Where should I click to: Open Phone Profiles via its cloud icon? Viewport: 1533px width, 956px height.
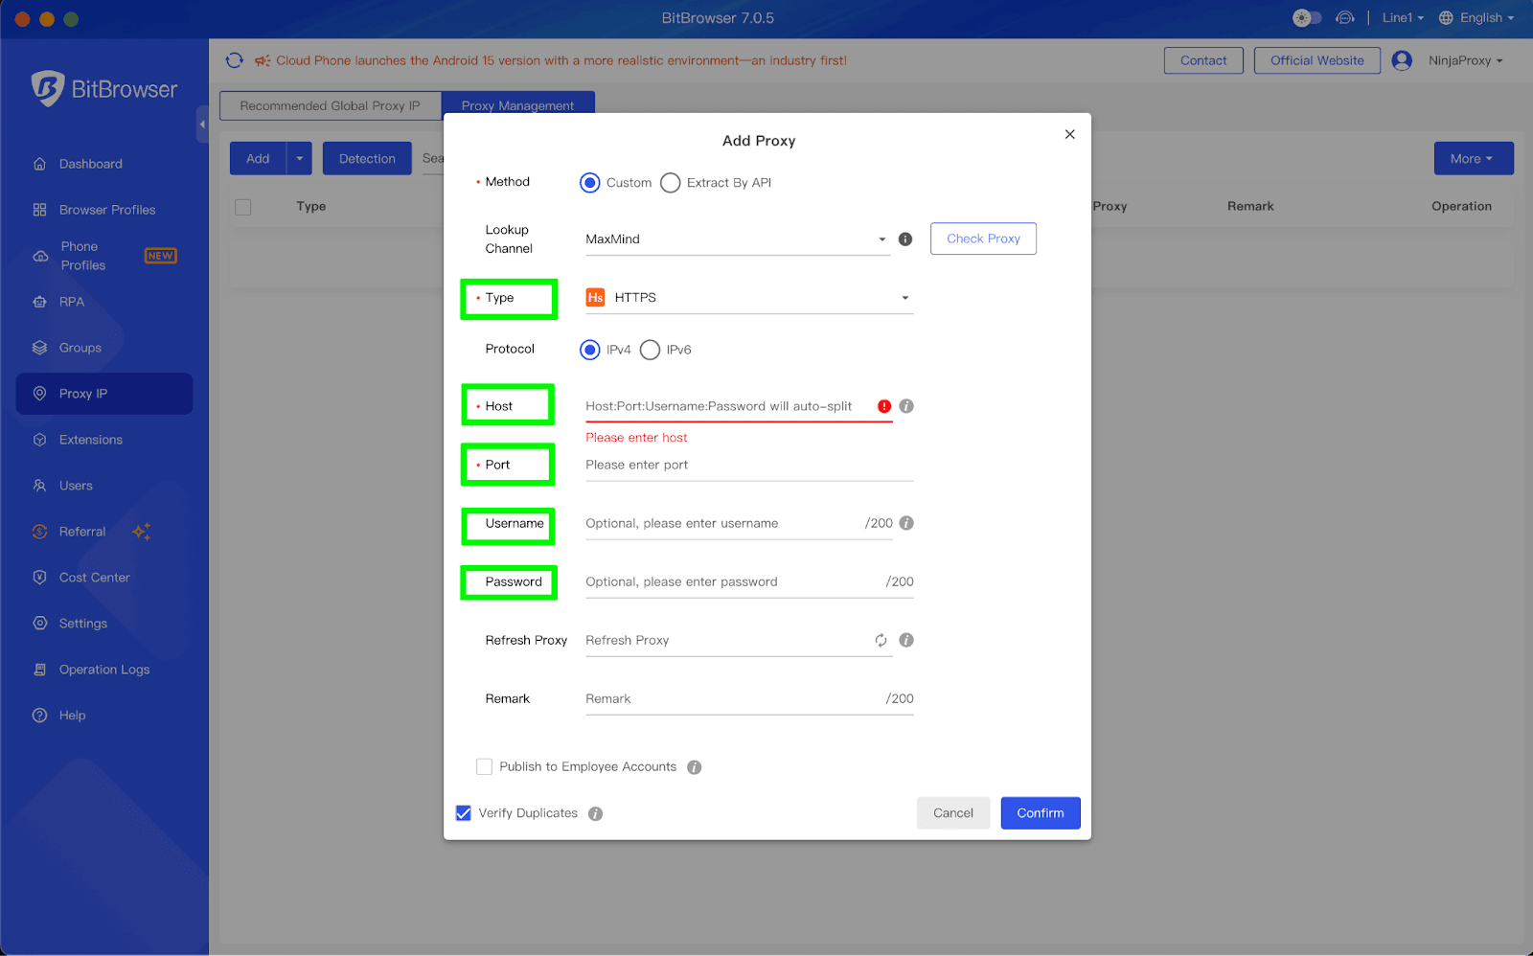[40, 256]
